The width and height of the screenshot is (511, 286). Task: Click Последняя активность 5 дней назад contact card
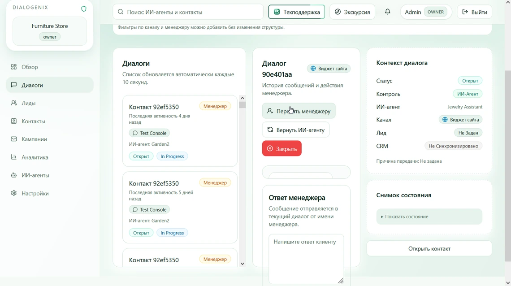(x=180, y=208)
